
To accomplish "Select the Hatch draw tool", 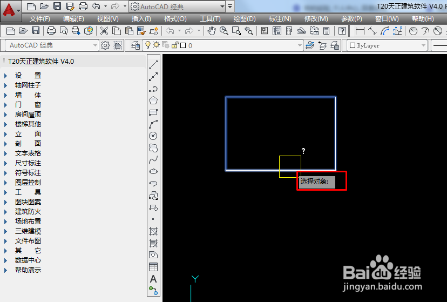I will tap(153, 231).
